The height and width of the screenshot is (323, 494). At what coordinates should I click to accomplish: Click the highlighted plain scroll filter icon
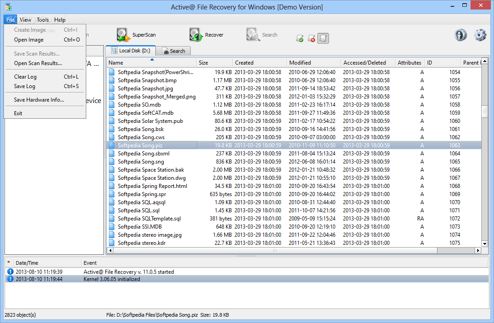(323, 38)
